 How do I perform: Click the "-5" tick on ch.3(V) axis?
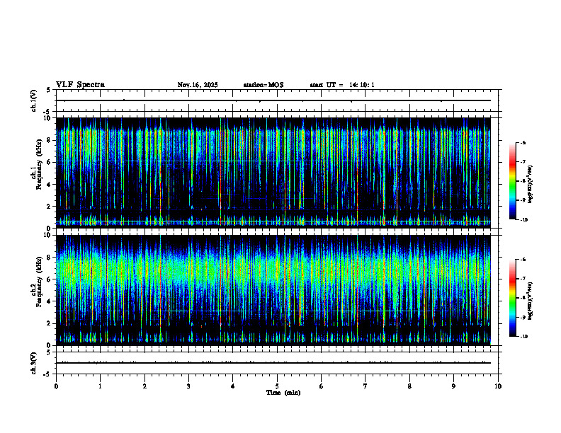pyautogui.click(x=47, y=374)
